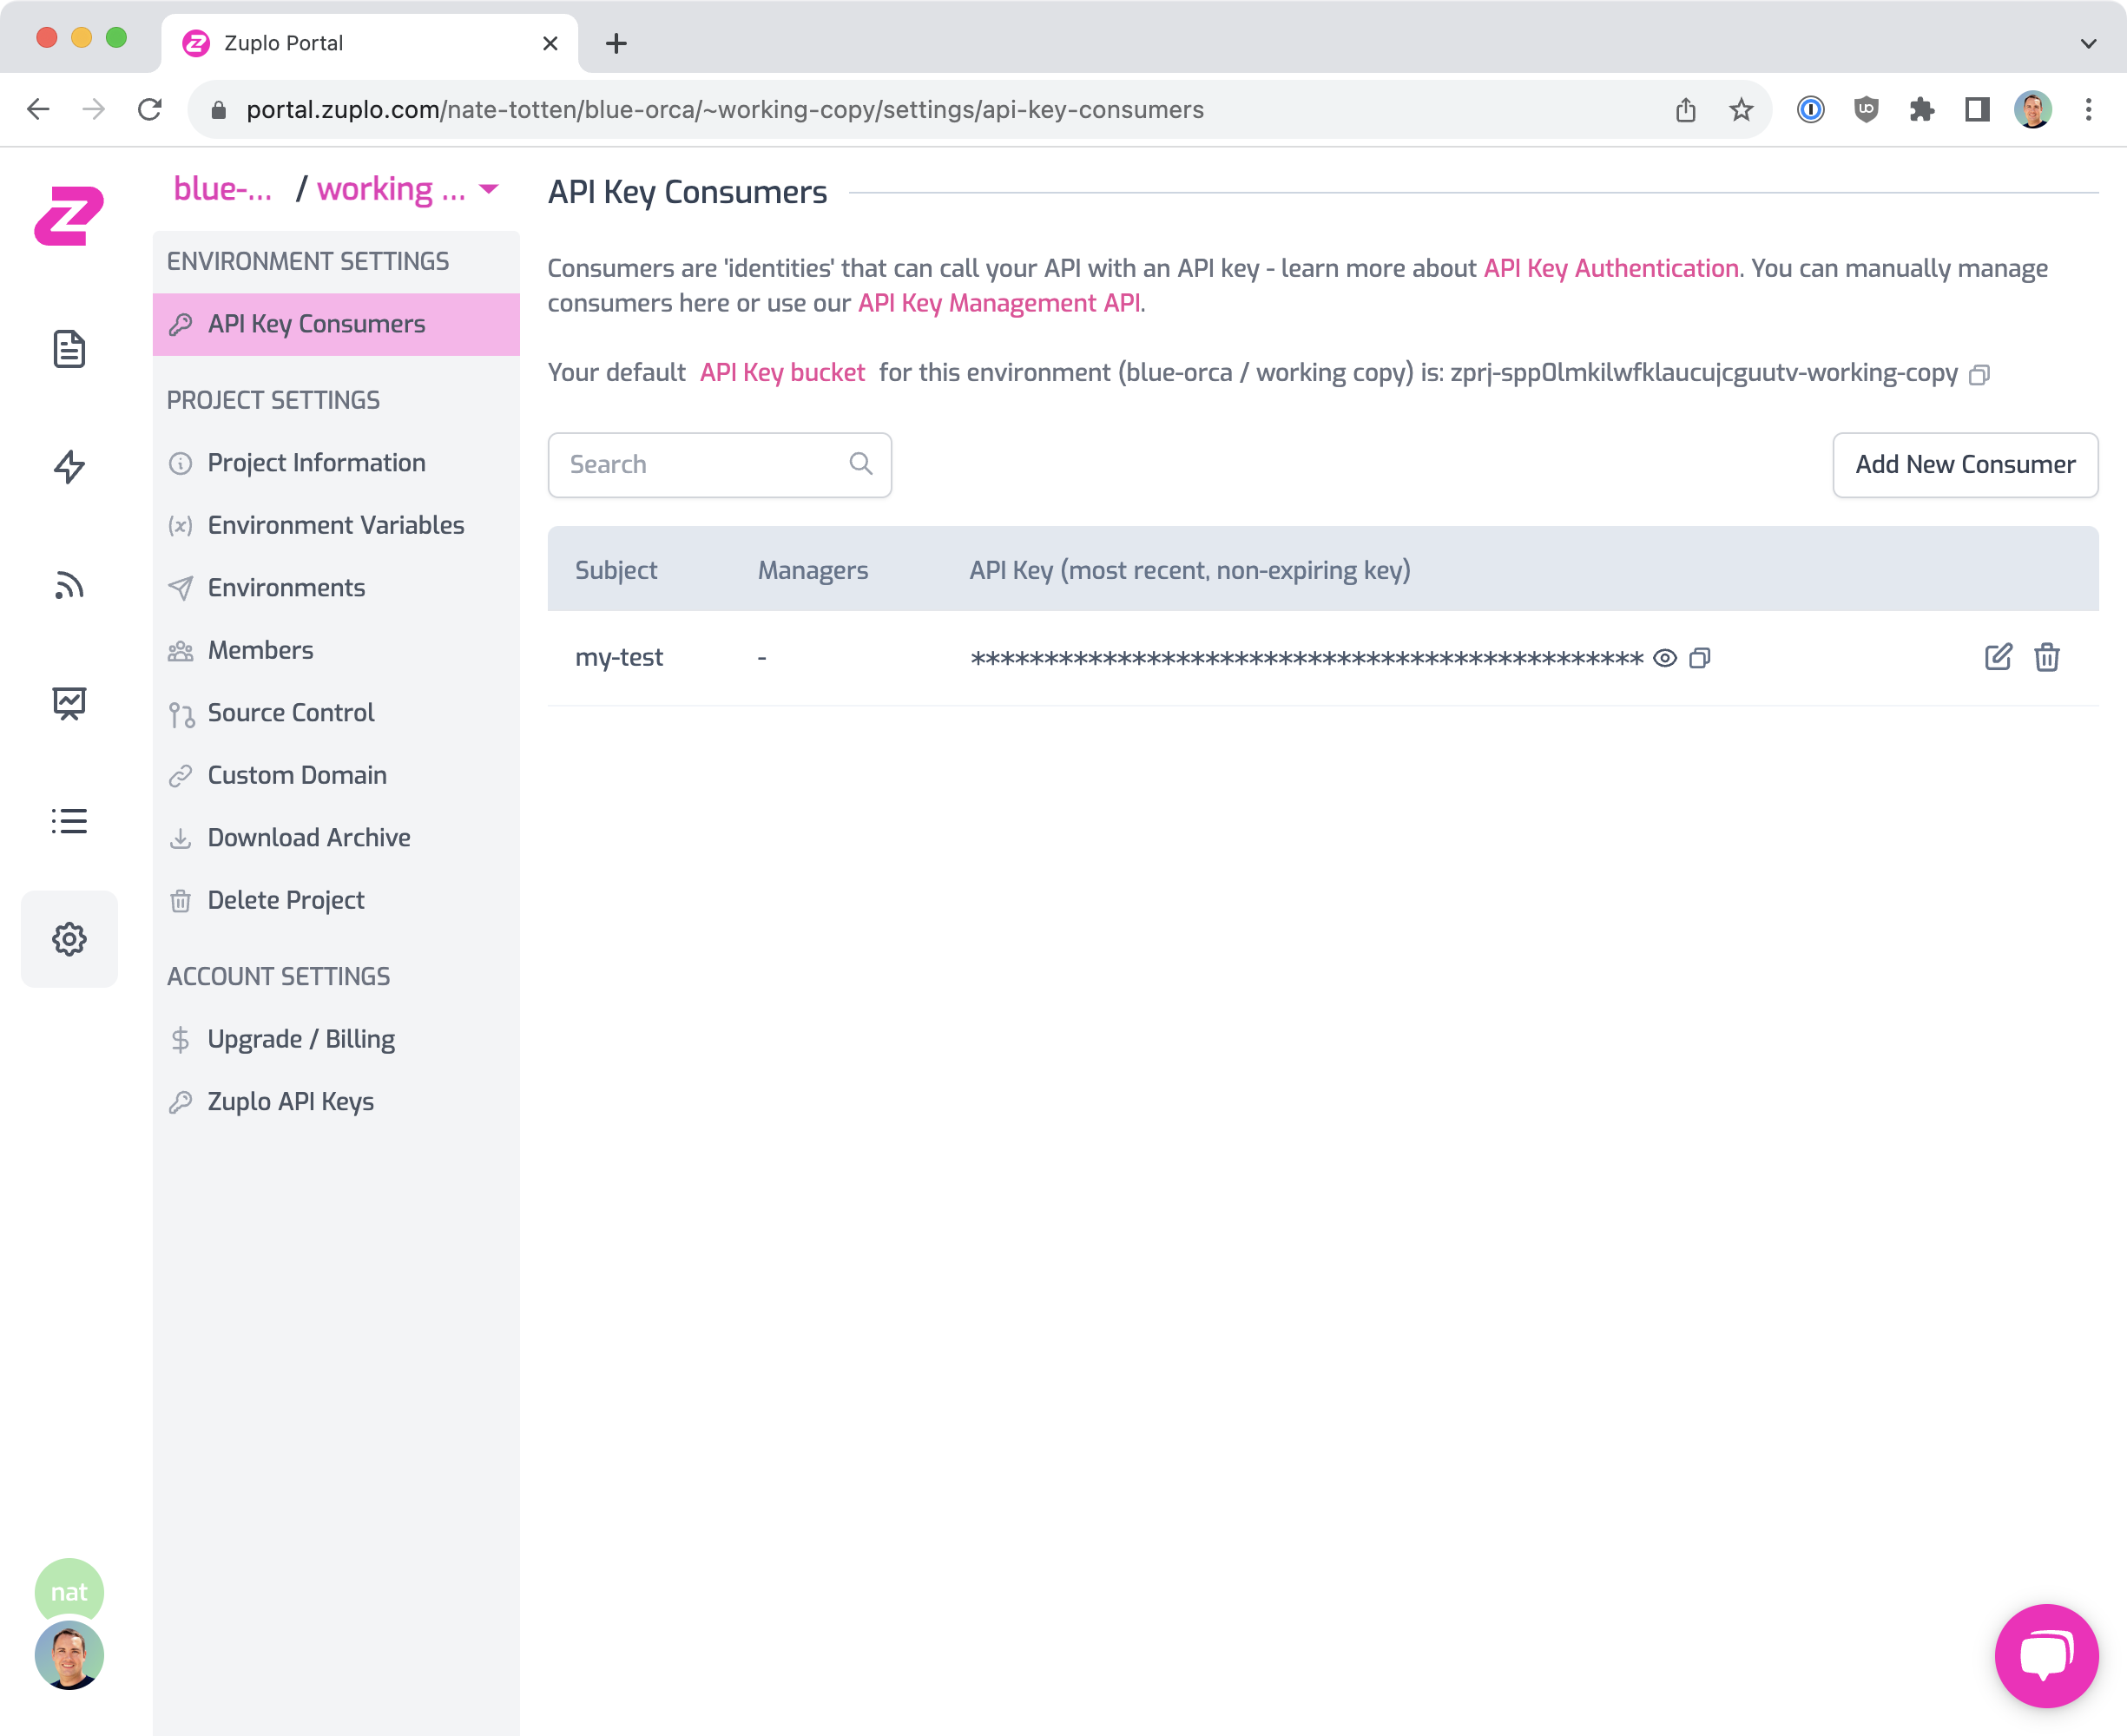Click the browser address bar URL
Image resolution: width=2127 pixels, height=1736 pixels.
725,109
